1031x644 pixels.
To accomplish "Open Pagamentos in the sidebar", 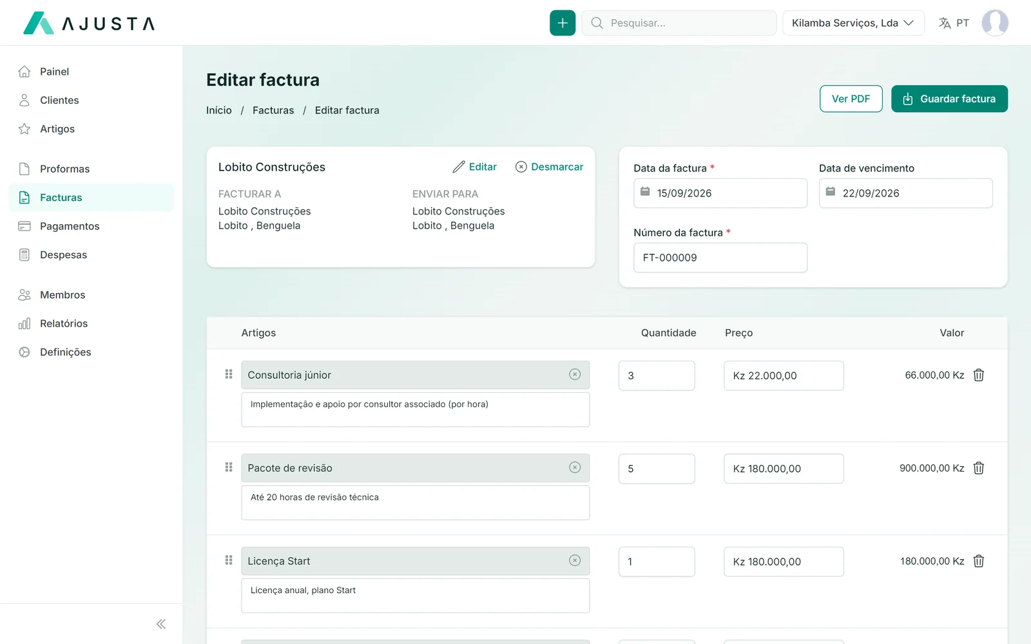I will [x=91, y=226].
